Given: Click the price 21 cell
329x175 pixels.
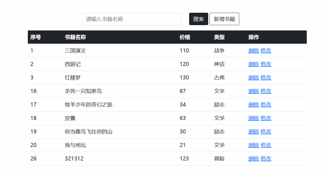Looking at the screenshot, I should [x=183, y=145].
